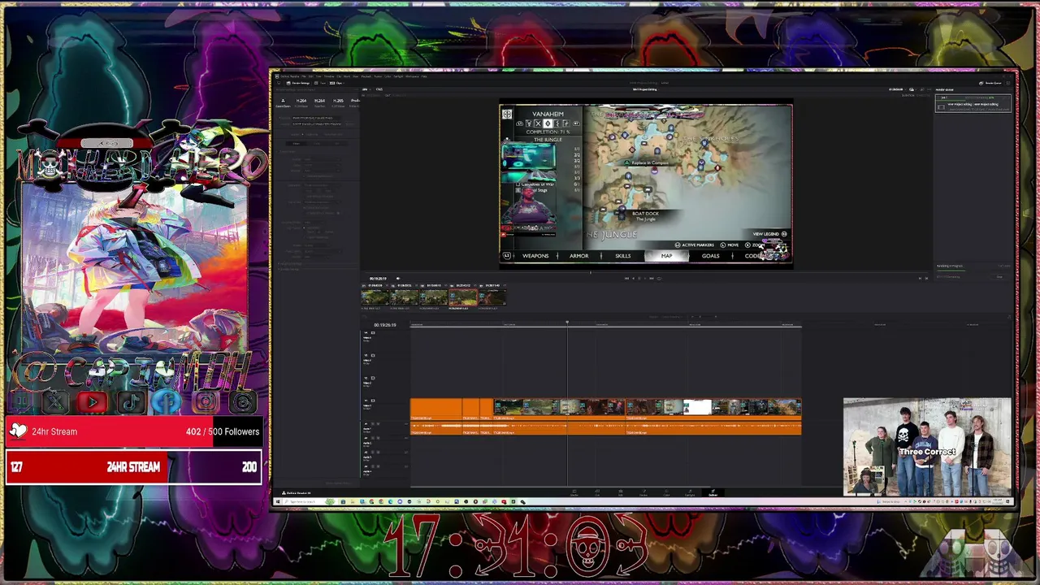Click WEAPONS in the game preview menu
This screenshot has height=585, width=1040.
point(535,256)
